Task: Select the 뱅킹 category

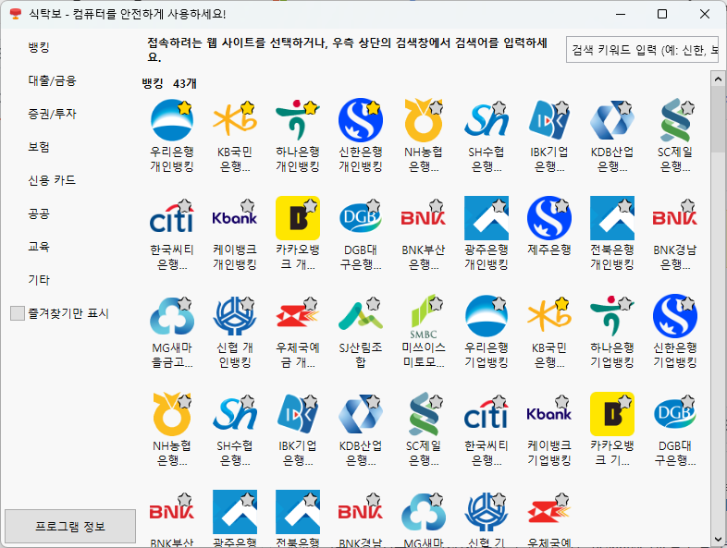Action: pos(39,47)
